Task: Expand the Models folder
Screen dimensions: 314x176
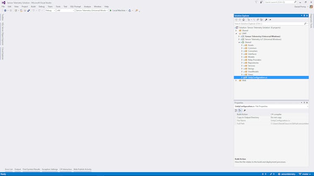Action: (242, 57)
